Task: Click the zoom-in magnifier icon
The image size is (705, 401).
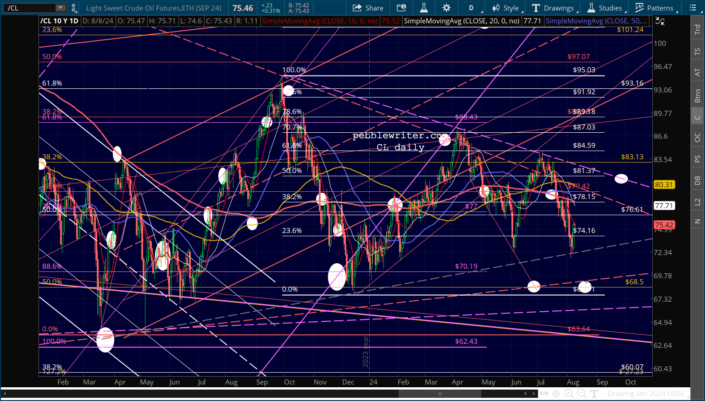Action: tap(569, 394)
